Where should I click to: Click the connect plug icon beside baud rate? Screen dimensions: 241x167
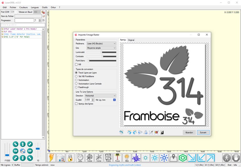[43, 12]
